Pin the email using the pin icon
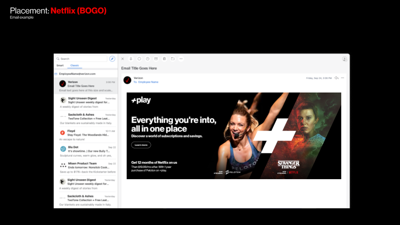 point(131,59)
